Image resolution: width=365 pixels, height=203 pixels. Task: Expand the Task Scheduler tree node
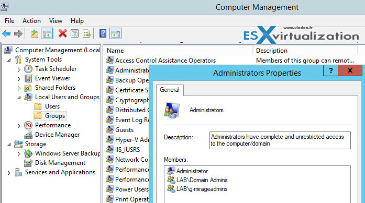[x=19, y=69]
